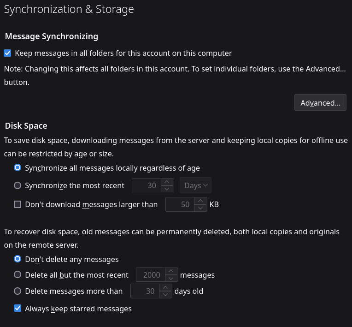This screenshot has width=352, height=327.
Task: Select Synchronize the most recent option
Action: [18, 185]
